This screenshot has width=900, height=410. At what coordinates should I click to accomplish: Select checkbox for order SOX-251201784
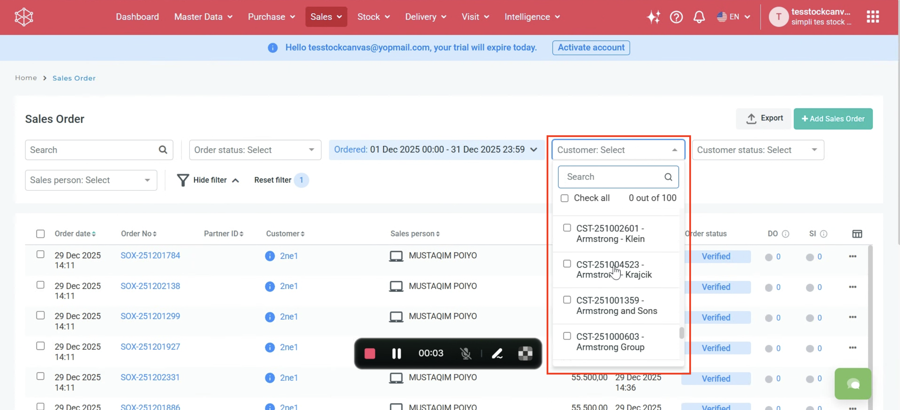(41, 254)
